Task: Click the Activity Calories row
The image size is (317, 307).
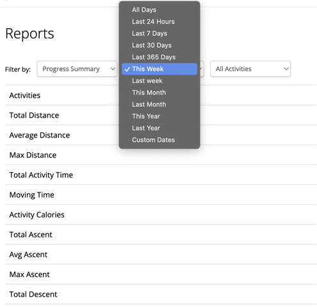Action: click(x=161, y=214)
